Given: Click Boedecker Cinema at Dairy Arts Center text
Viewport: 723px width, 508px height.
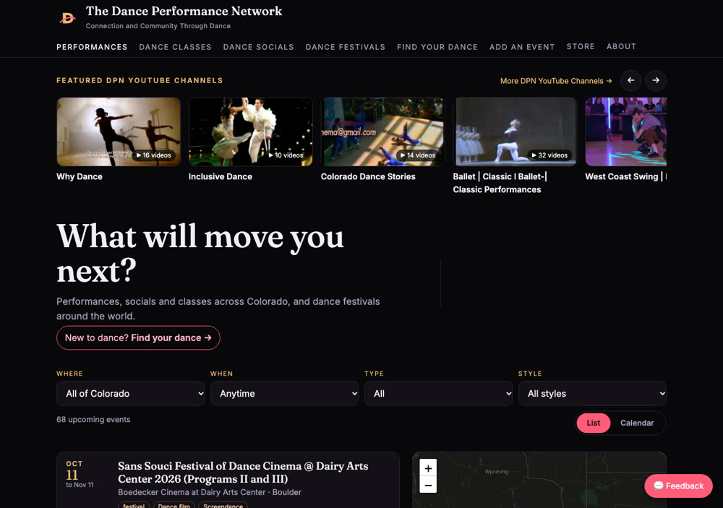Looking at the screenshot, I should coord(192,492).
